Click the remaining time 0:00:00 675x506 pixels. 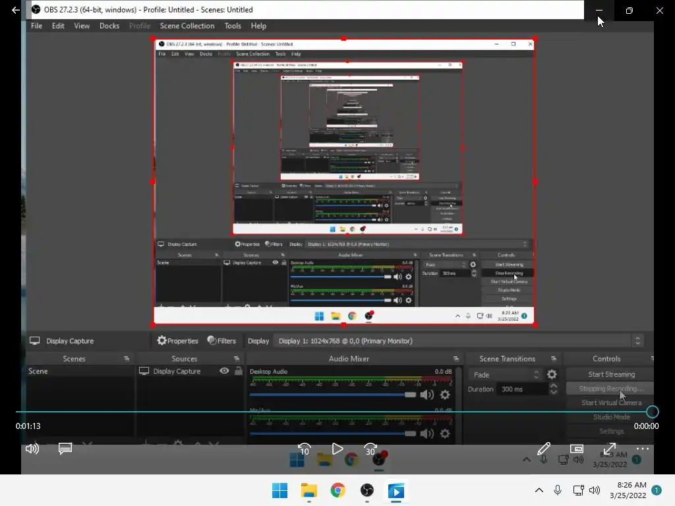(646, 426)
